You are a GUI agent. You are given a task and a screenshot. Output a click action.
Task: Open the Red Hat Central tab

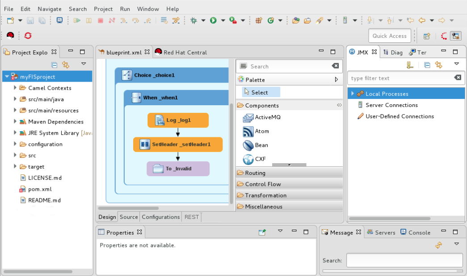(185, 53)
